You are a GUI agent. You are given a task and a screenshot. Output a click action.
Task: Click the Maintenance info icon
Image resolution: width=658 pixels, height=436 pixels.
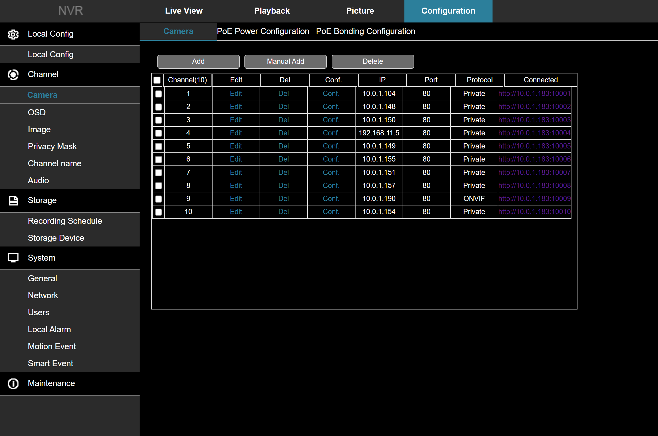[13, 383]
